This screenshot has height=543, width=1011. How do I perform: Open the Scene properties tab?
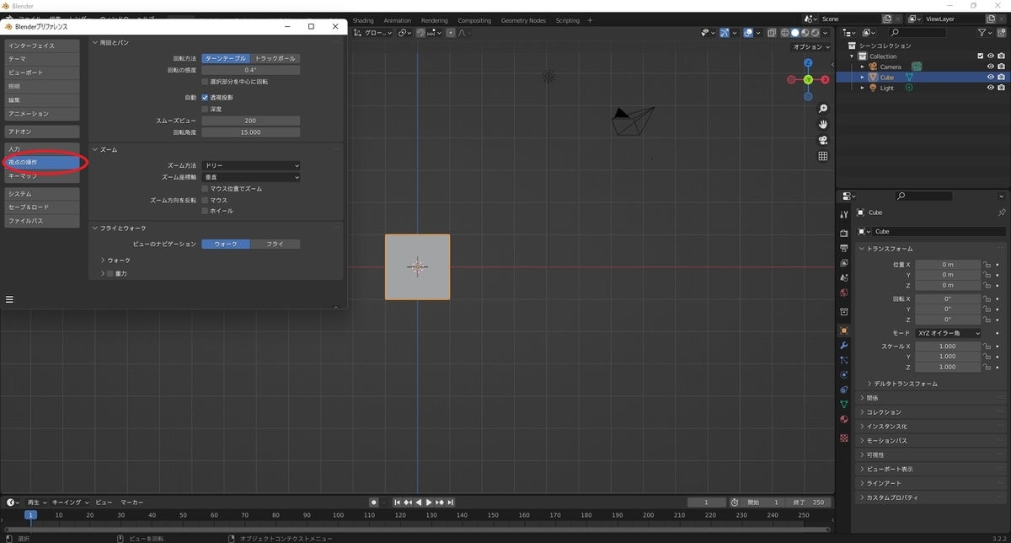[x=844, y=278]
